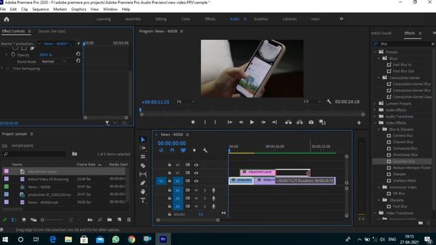
Task: Click Mark In button
Action: click(205, 122)
